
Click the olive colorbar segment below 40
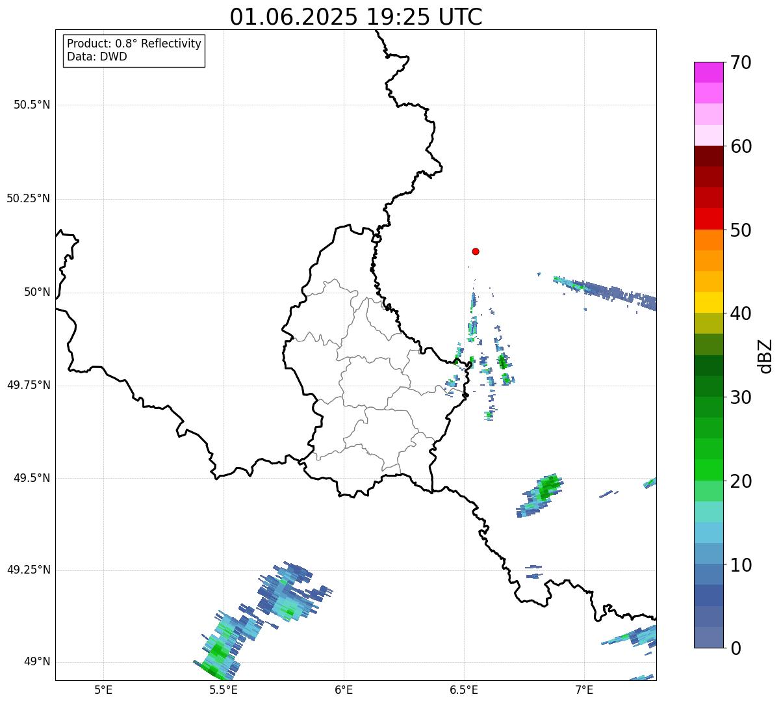pos(708,323)
